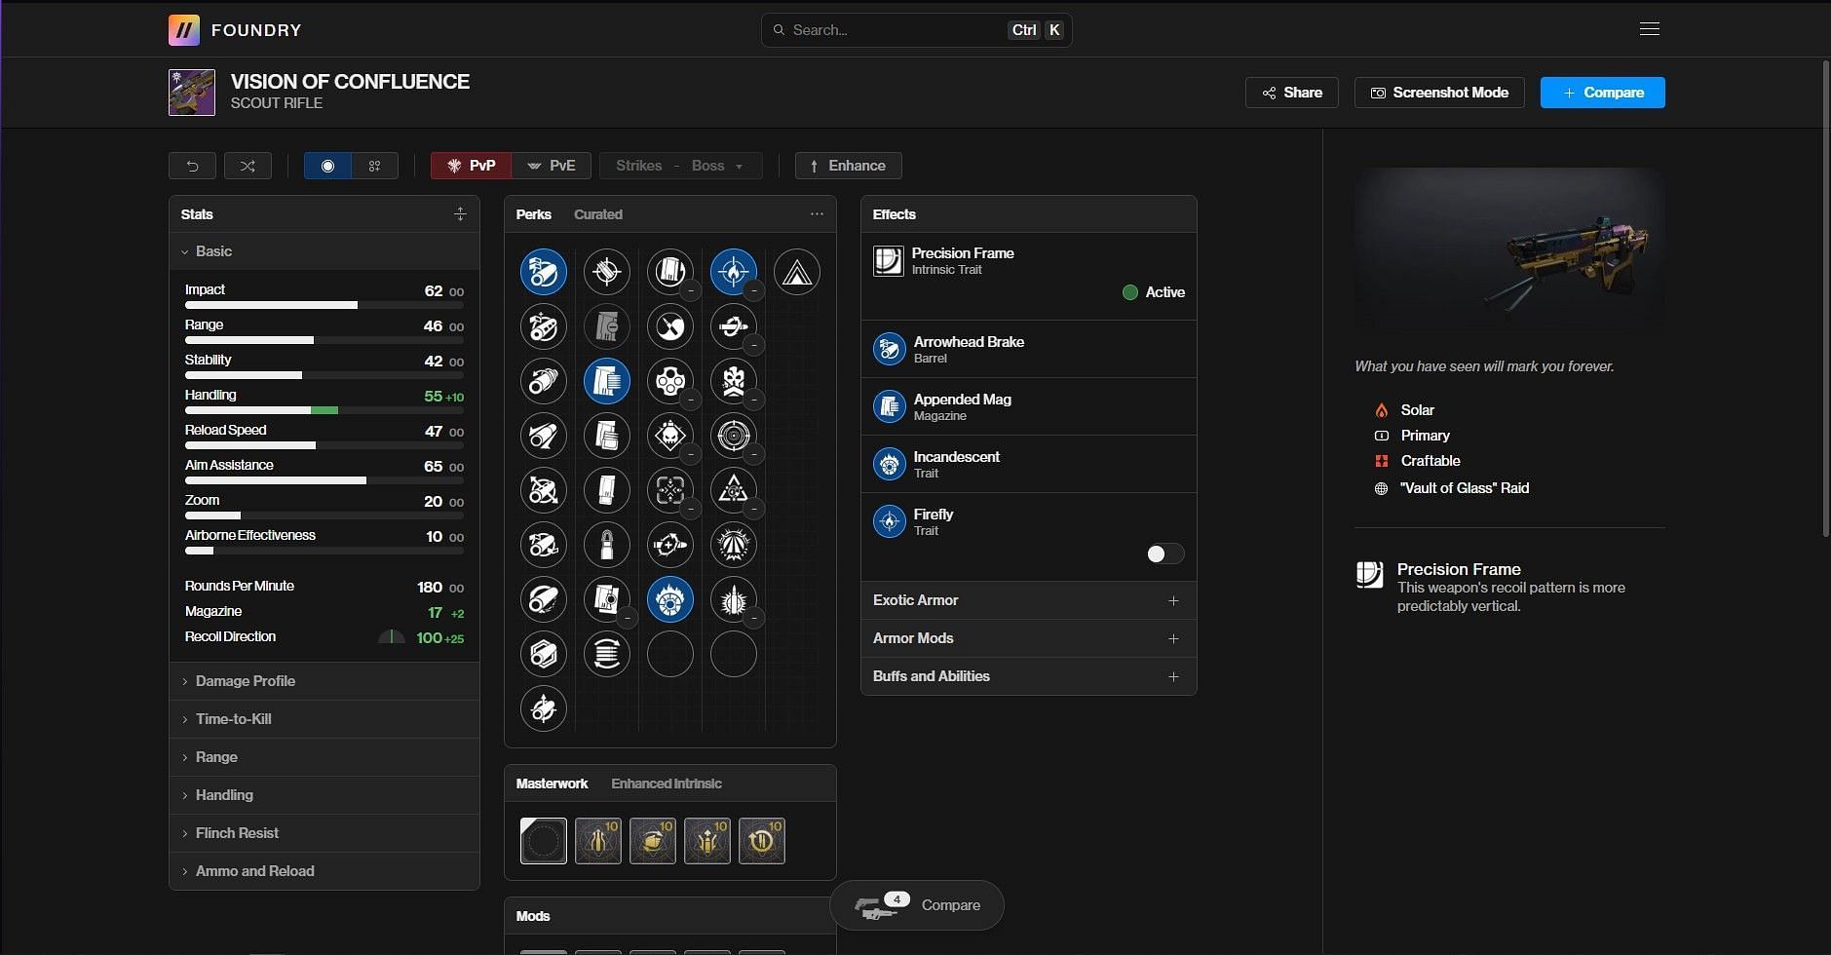Select the skull diamond trait perk
This screenshot has height=955, width=1831.
(x=670, y=436)
